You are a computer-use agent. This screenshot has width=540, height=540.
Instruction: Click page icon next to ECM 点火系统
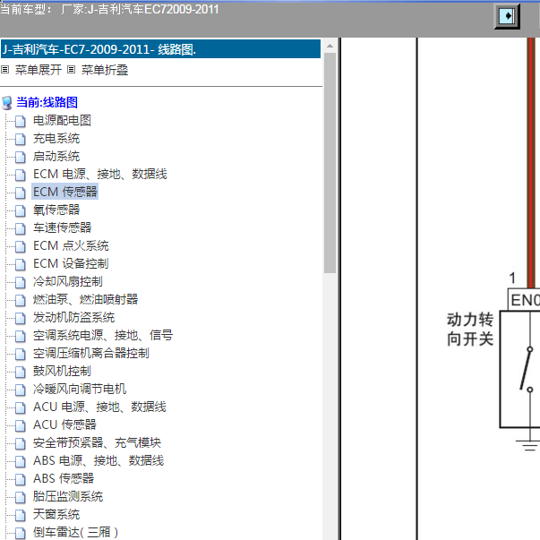pos(21,246)
